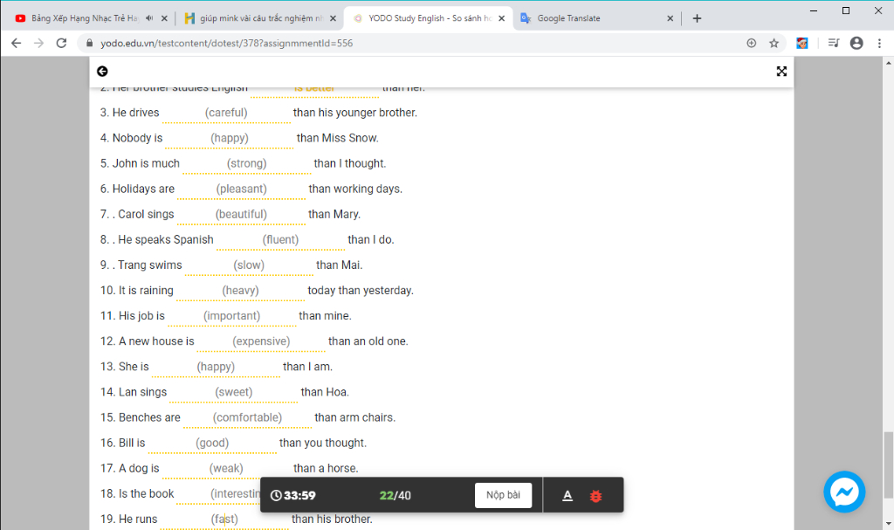Fill the (weak) blank in question 17
This screenshot has height=530, width=894.
[x=226, y=469]
